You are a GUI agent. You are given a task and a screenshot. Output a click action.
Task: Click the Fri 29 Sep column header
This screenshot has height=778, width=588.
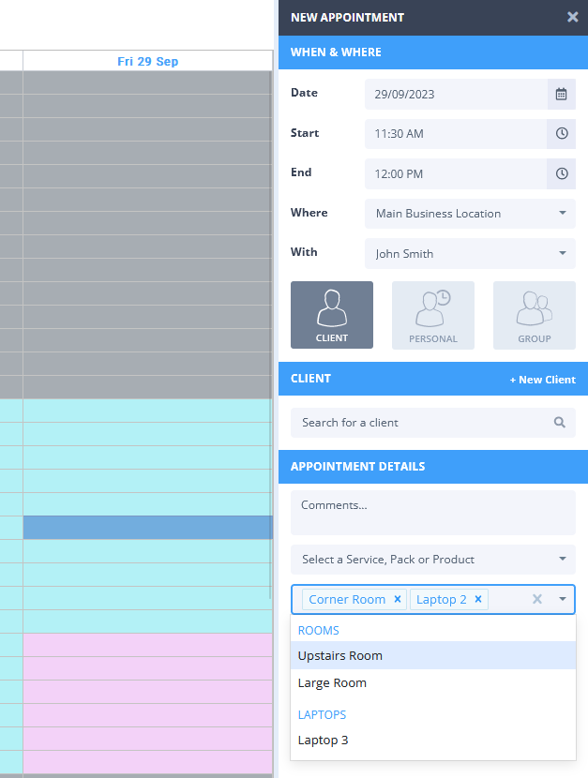148,62
